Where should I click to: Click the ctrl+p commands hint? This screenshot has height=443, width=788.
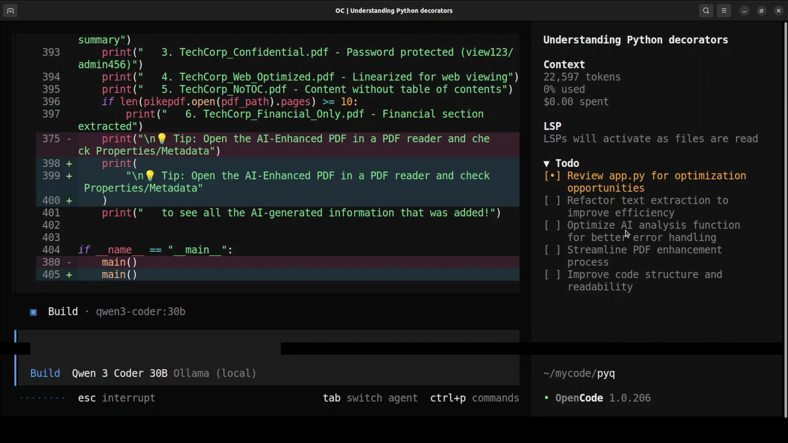click(474, 398)
